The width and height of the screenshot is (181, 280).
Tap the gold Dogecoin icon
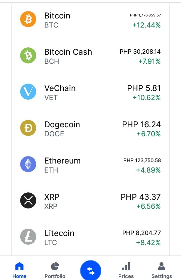pyautogui.click(x=28, y=128)
